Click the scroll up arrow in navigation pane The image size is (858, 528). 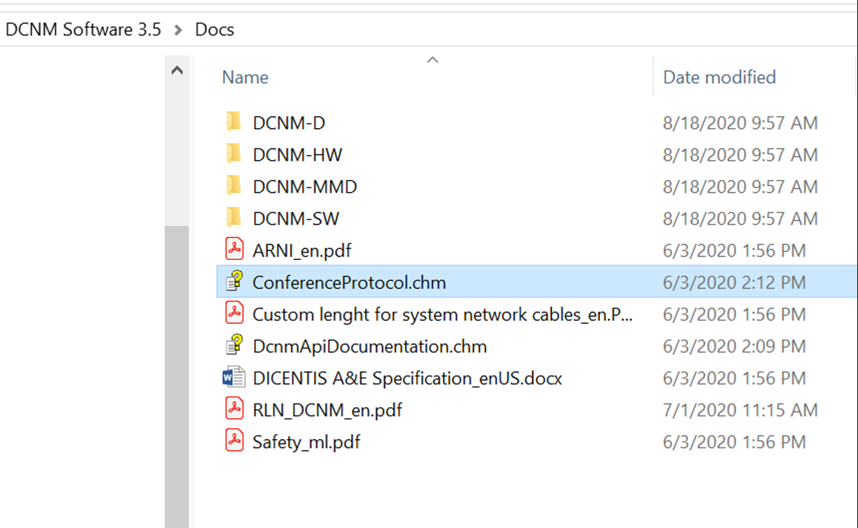(177, 70)
